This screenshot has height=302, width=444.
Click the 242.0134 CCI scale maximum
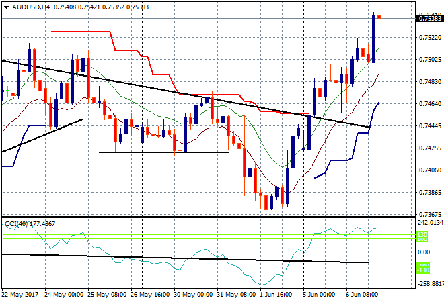431,223
